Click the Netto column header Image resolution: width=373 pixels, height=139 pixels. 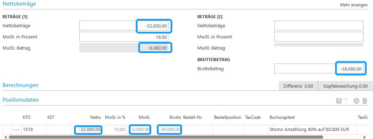[x=95, y=117]
